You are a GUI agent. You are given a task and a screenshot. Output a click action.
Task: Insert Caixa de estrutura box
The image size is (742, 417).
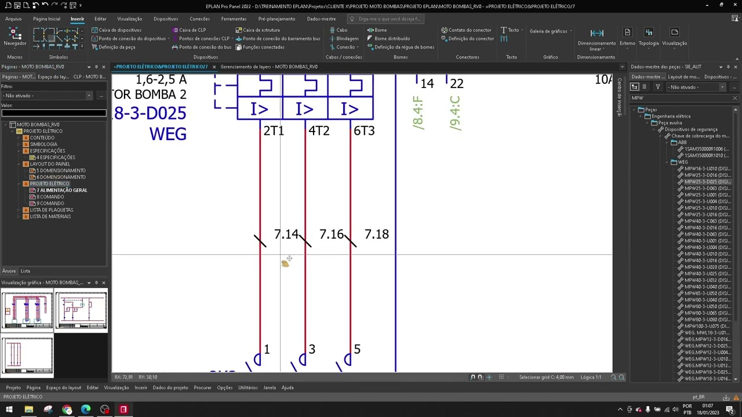tap(257, 30)
